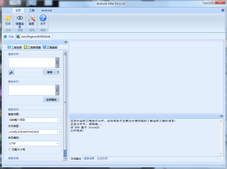Switch to the 搜索结果 tab
This screenshot has height=169, width=227.
pyautogui.click(x=89, y=158)
